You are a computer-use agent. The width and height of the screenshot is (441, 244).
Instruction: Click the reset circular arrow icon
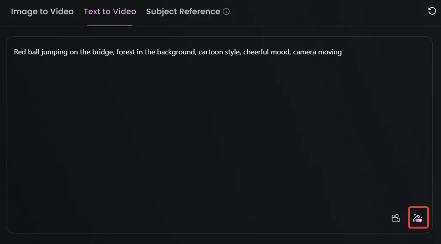[x=432, y=11]
